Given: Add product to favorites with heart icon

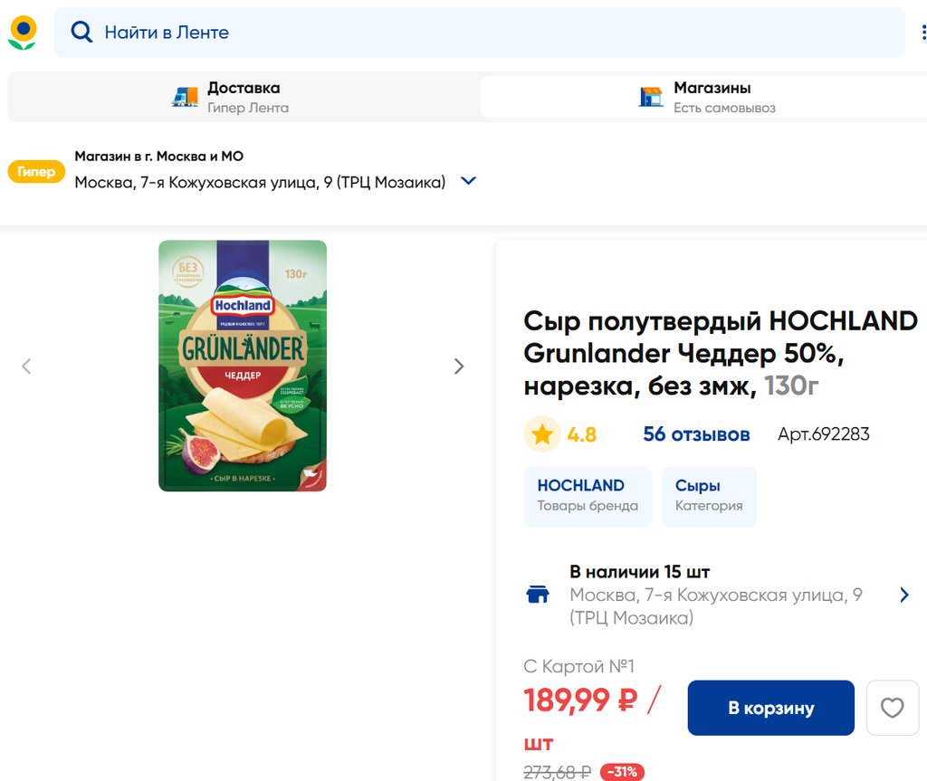Looking at the screenshot, I should (x=892, y=708).
